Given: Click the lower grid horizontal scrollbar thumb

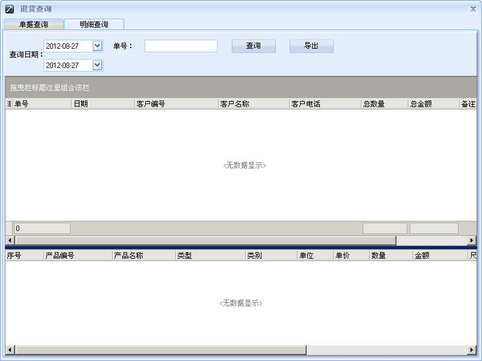Looking at the screenshot, I should tap(161, 350).
